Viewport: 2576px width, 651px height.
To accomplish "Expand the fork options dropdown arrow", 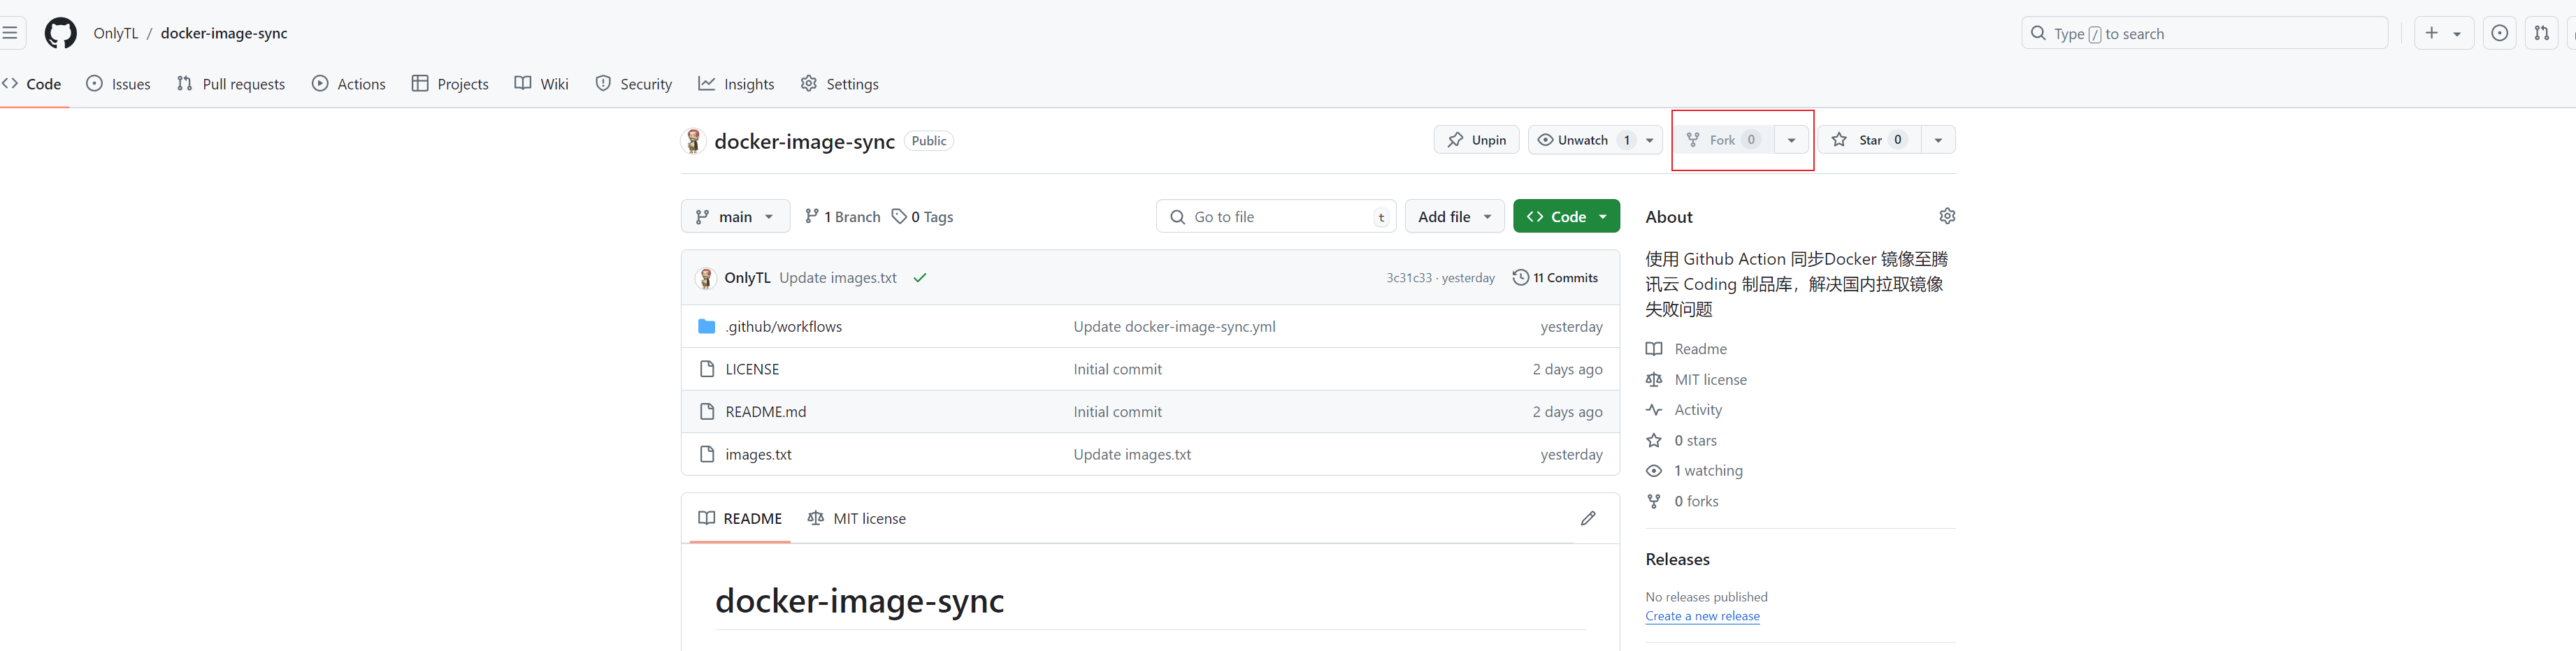I will (x=1791, y=140).
